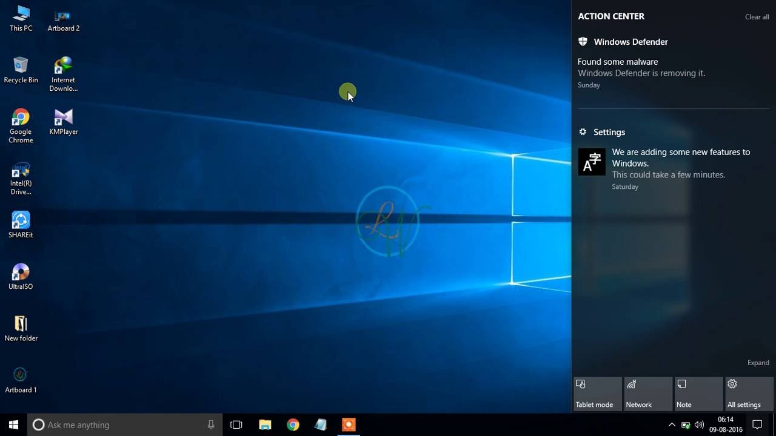Select KMPlayer desktop shortcut

64,122
